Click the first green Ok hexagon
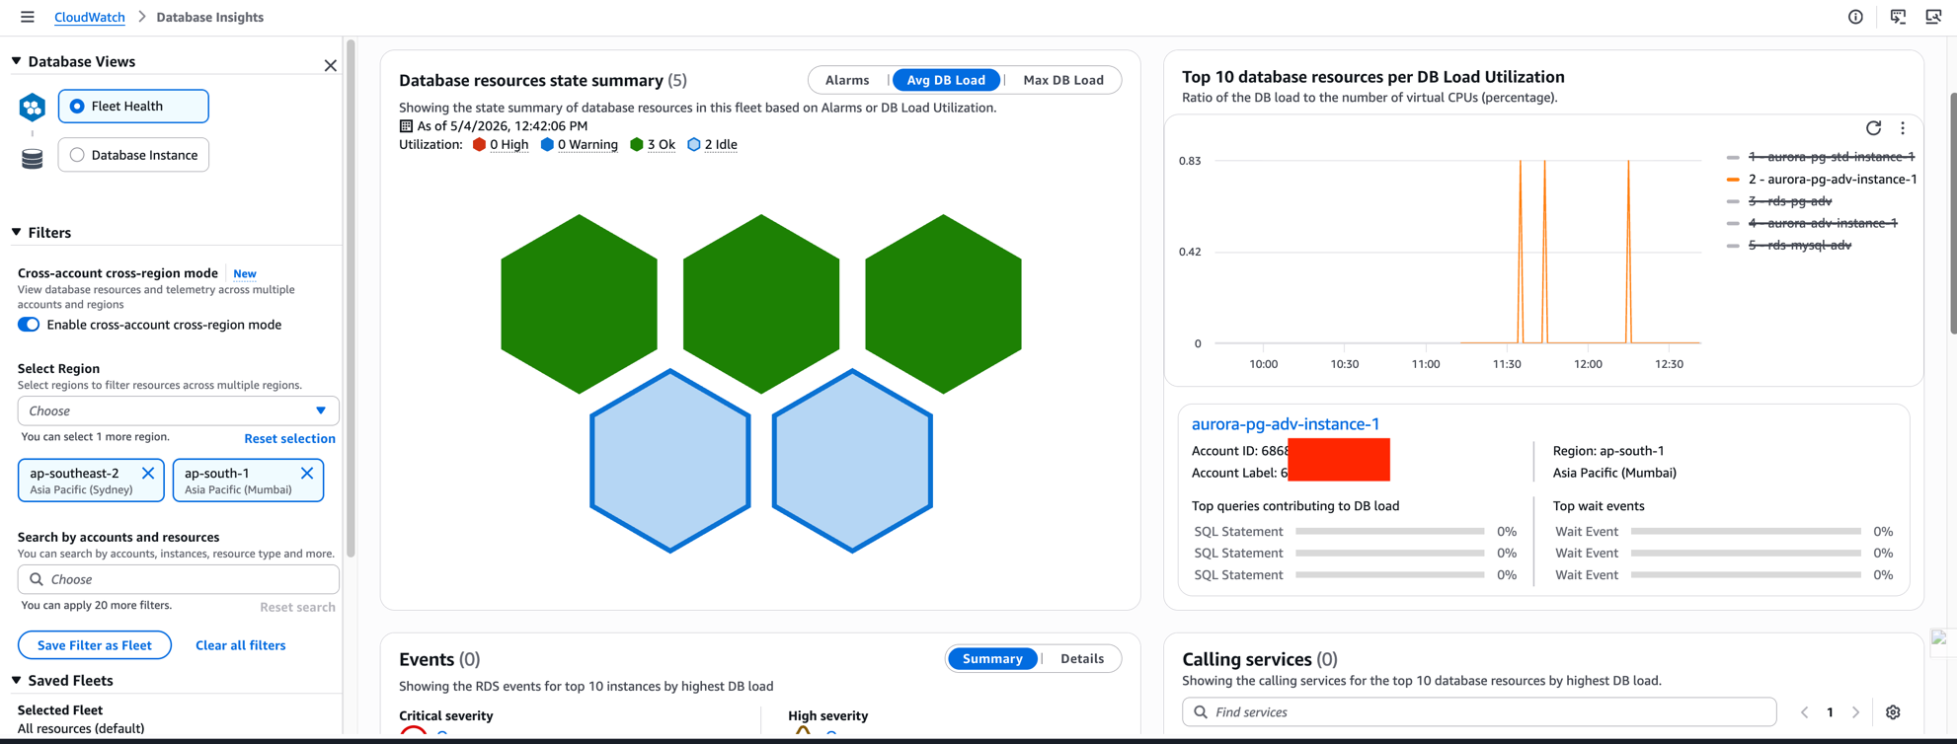 tap(579, 304)
